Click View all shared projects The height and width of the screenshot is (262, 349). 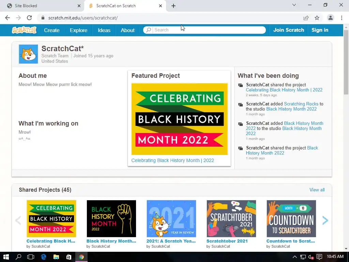(317, 190)
